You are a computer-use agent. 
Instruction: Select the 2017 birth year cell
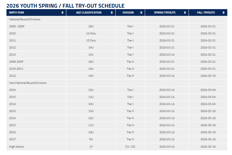point(13,139)
